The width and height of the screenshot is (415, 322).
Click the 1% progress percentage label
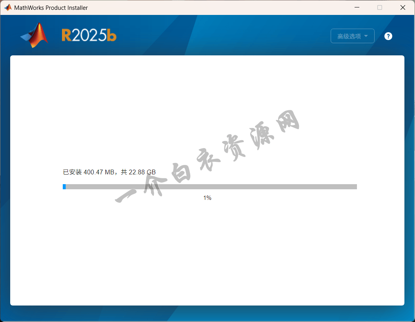[x=207, y=198]
